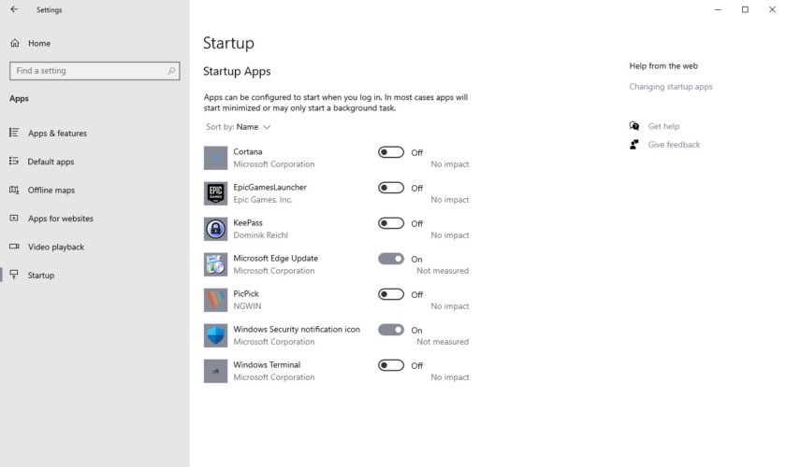Screen dimensions: 786x467
Task: Click the PicPick app icon
Action: [x=215, y=300]
